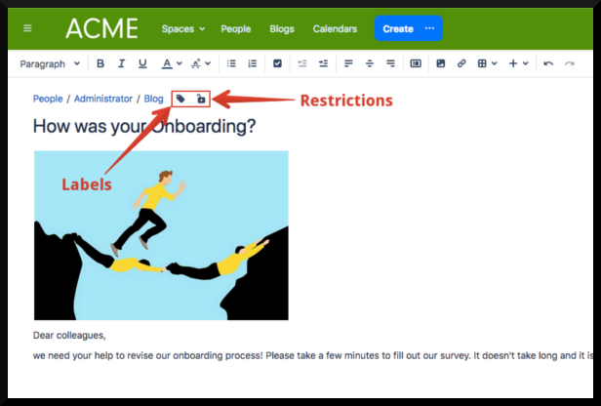601x406 pixels.
Task: Toggle bold formatting
Action: (x=100, y=63)
